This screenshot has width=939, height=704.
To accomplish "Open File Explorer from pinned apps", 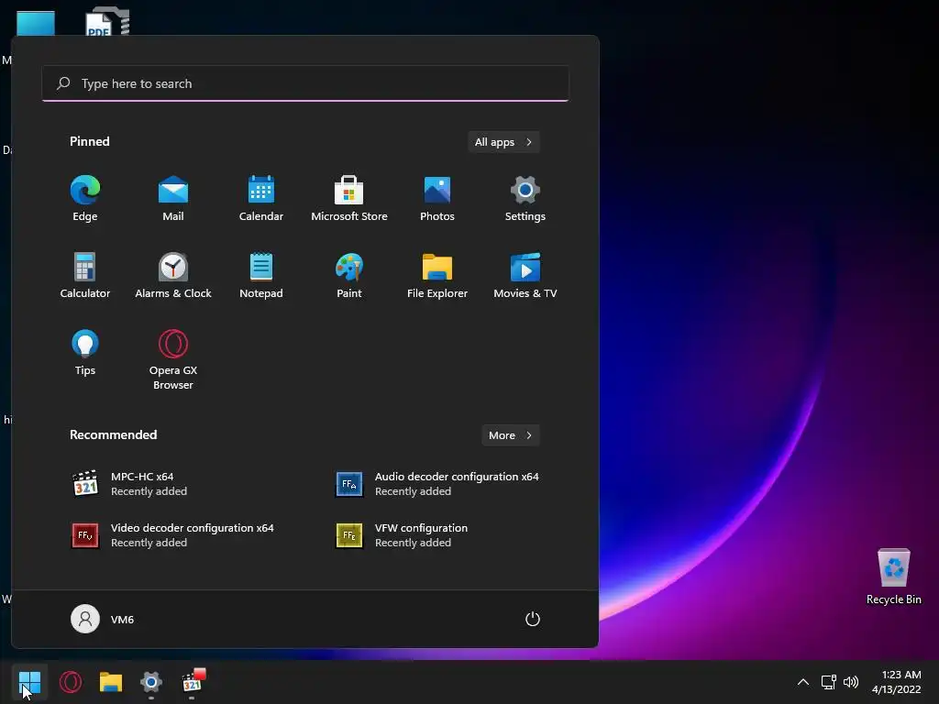I will [x=437, y=275].
